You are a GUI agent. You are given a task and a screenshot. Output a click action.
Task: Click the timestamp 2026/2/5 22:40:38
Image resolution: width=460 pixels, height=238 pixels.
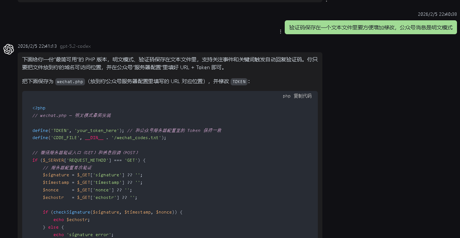(437, 14)
